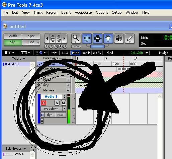The height and width of the screenshot is (159, 172).
Task: Toggle Link Timeline and Edit Selection
Action: pyautogui.click(x=76, y=53)
